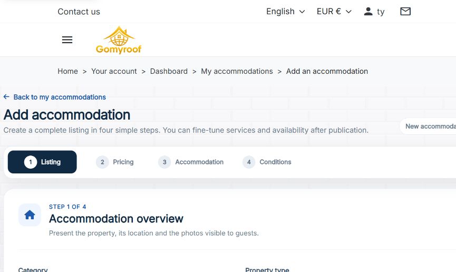456x272 pixels.
Task: Open the English language dropdown
Action: [x=286, y=12]
